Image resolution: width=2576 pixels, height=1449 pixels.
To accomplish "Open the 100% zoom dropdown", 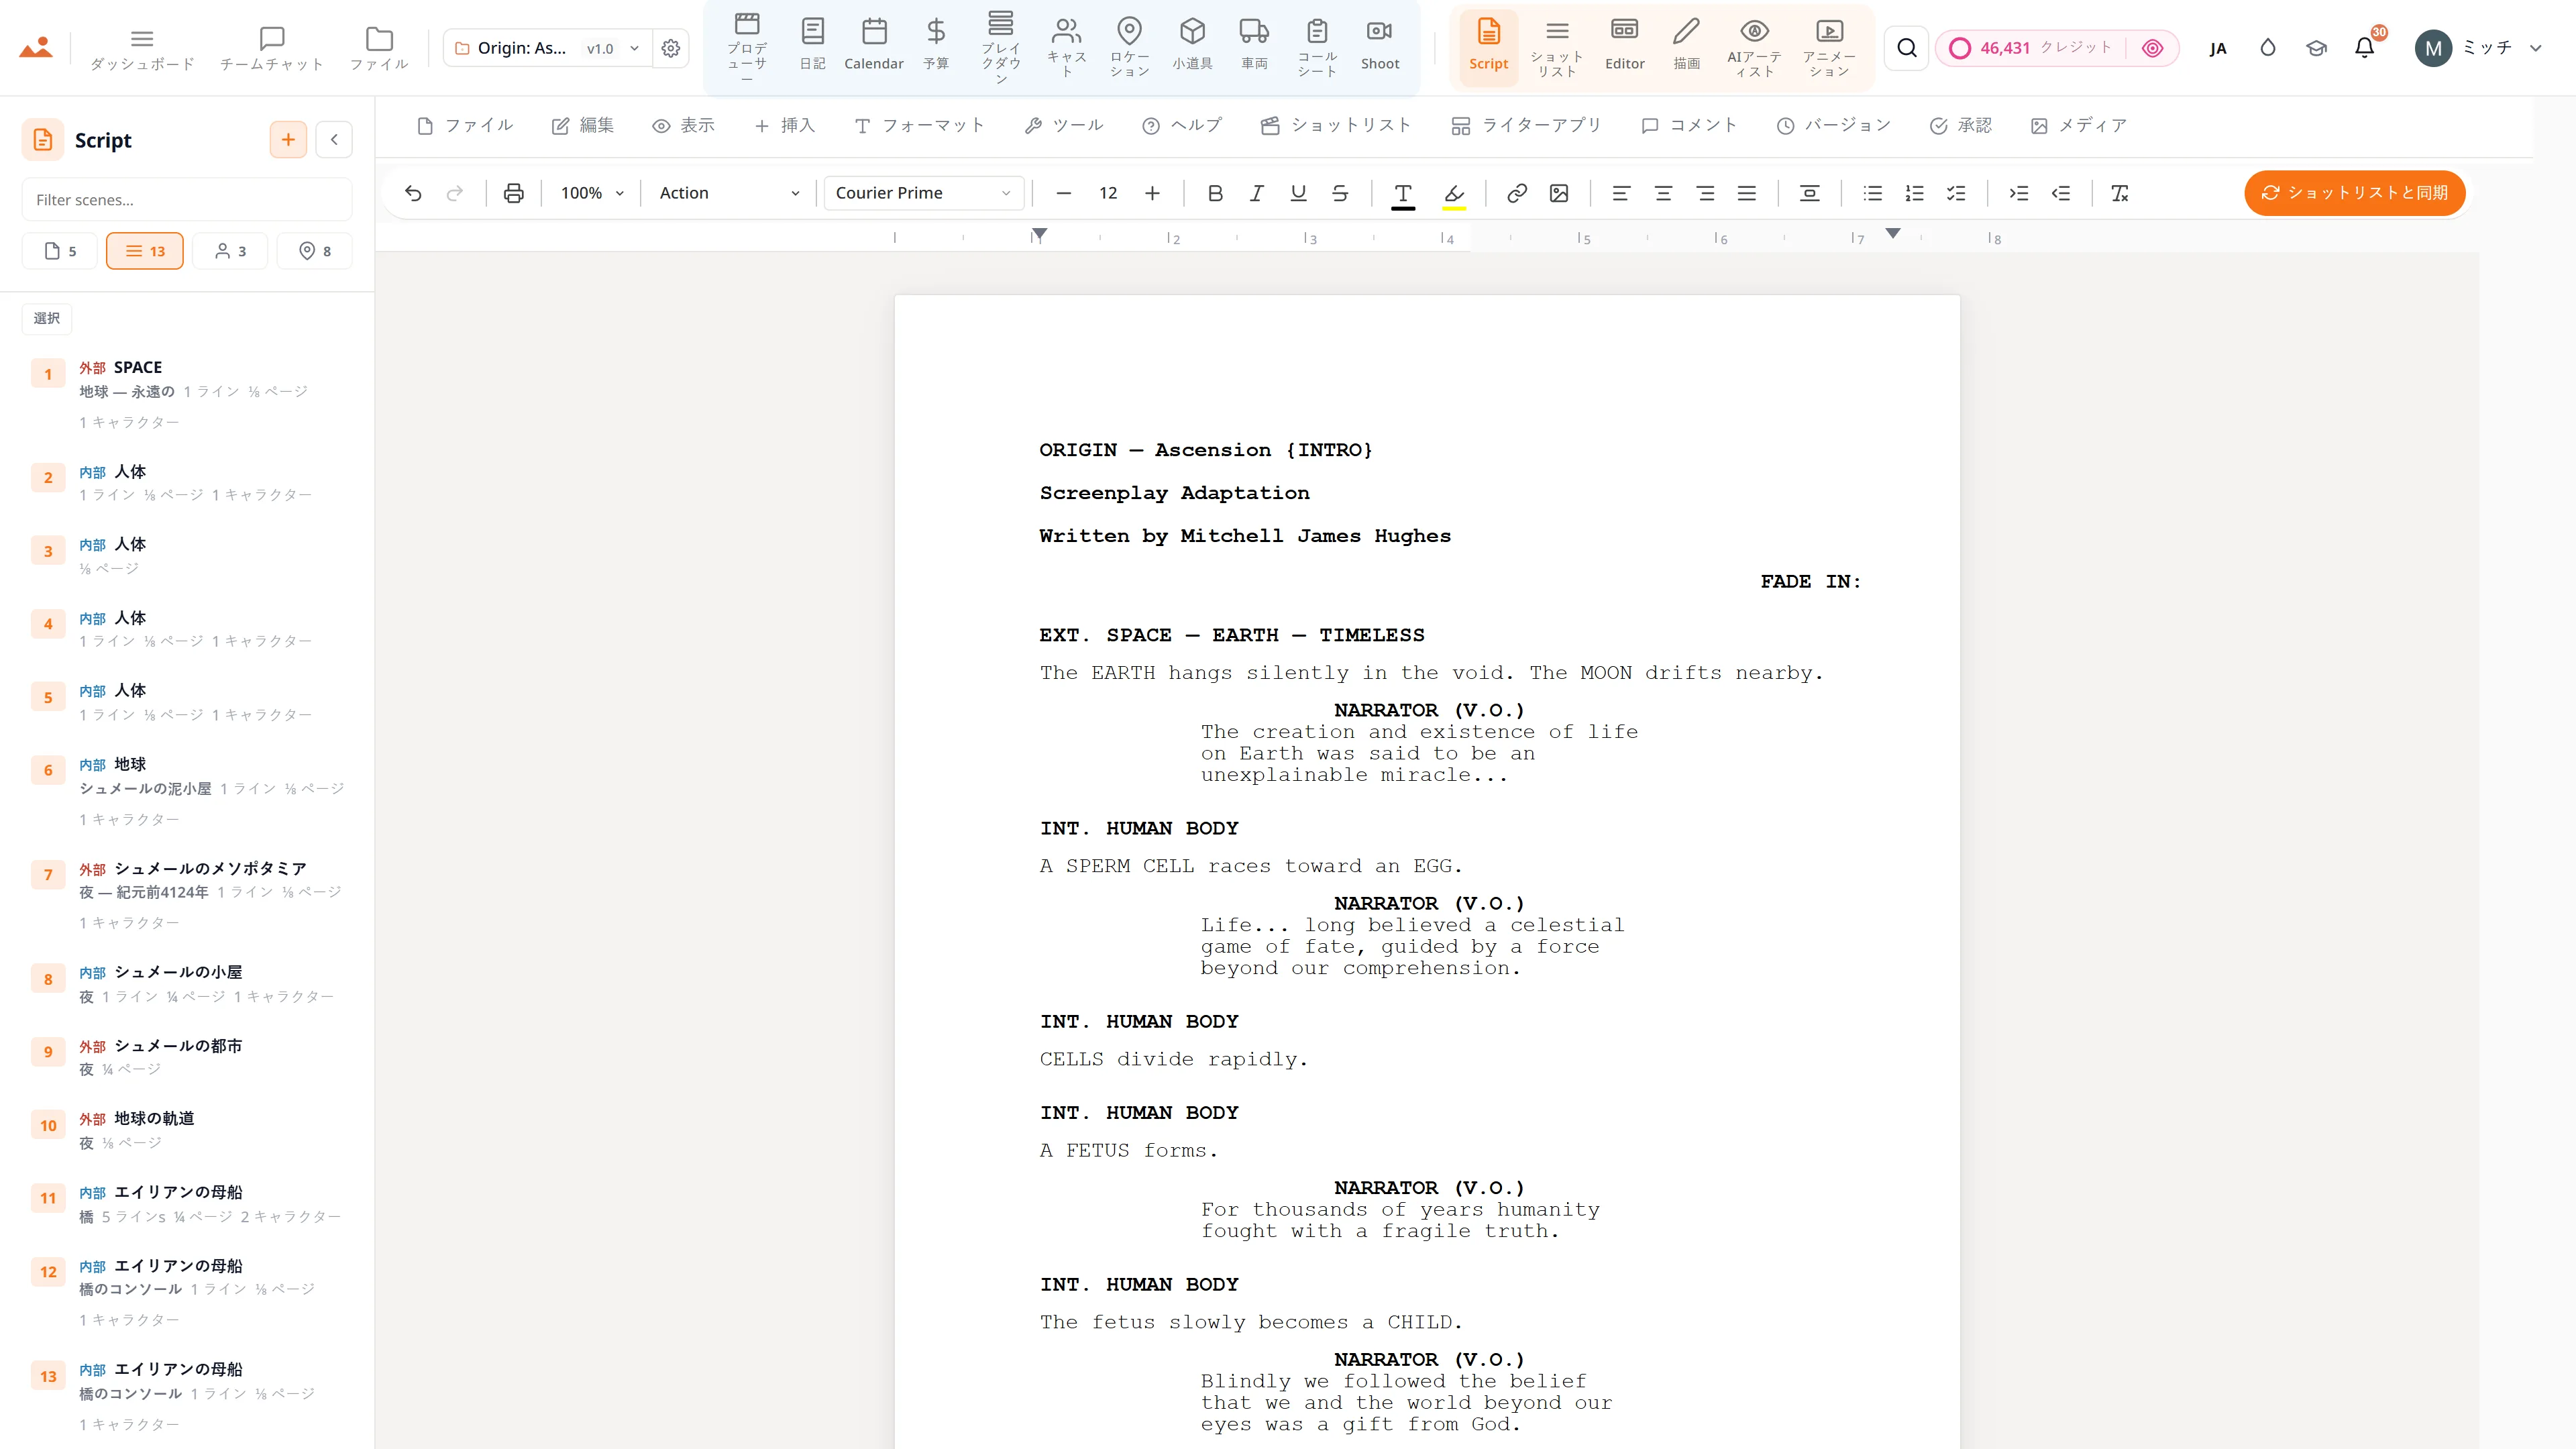I will 592,193.
